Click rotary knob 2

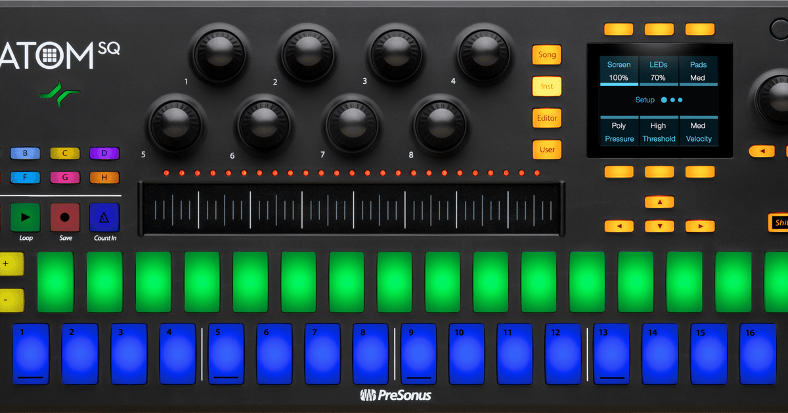pyautogui.click(x=308, y=54)
